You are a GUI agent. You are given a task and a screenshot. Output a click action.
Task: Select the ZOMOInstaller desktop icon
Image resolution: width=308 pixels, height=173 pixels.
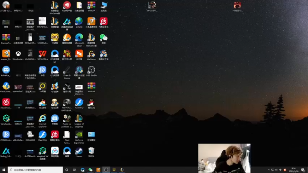(6, 136)
